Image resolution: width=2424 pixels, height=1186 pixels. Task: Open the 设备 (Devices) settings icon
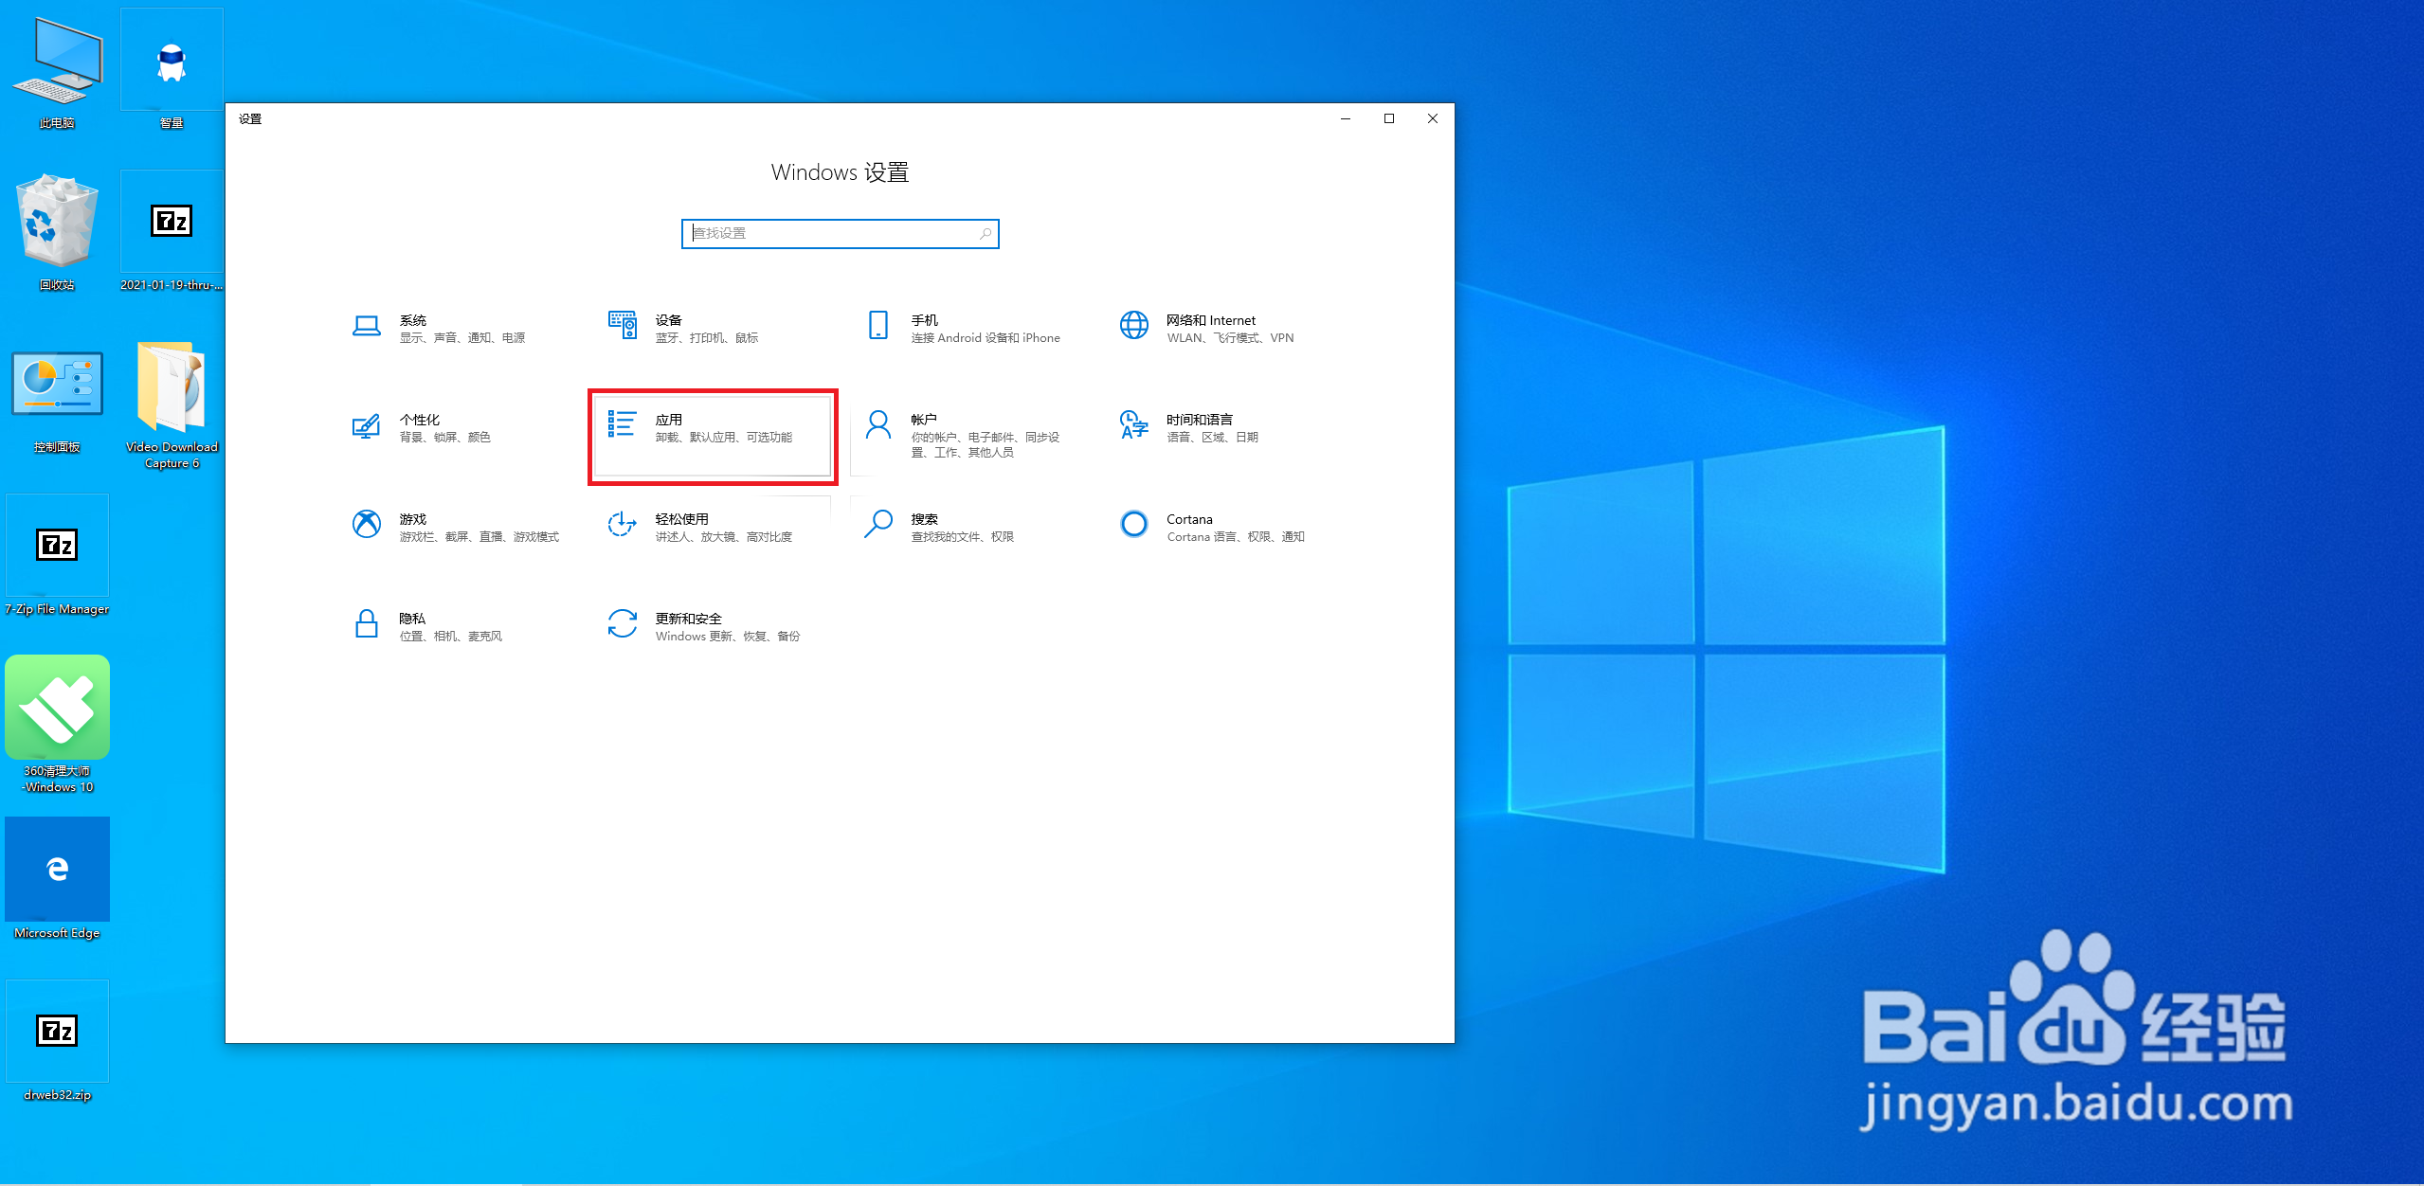pyautogui.click(x=623, y=326)
